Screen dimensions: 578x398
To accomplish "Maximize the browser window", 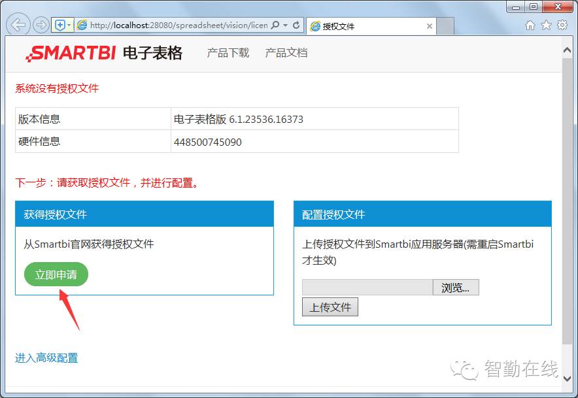I will point(534,7).
